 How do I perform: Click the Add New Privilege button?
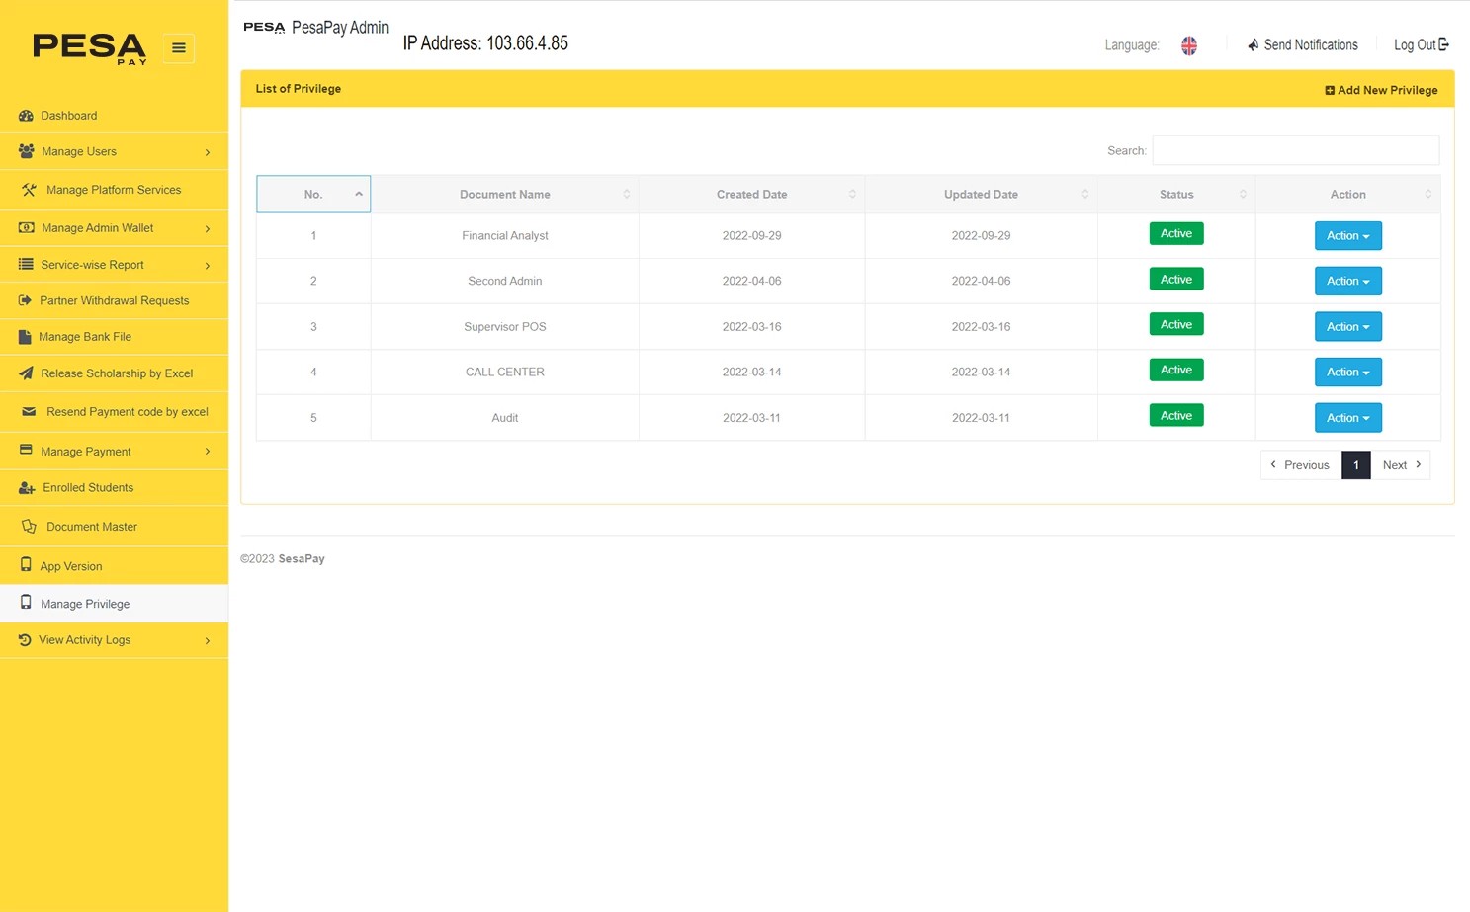1381,89
